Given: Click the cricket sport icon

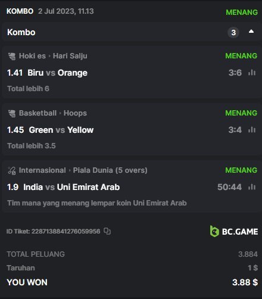Looking at the screenshot, I should 12,170.
